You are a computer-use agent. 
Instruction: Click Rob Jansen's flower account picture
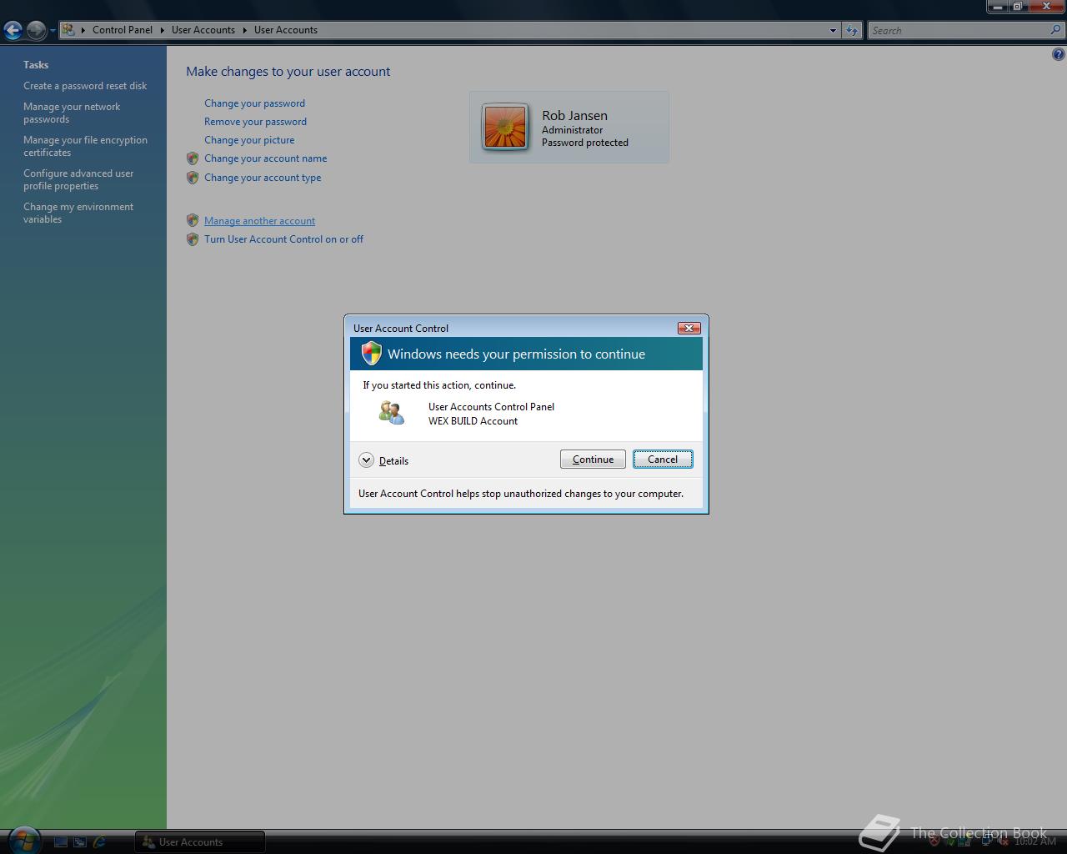[x=505, y=128]
